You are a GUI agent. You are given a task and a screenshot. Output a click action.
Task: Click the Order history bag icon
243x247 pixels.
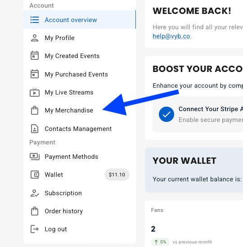(35, 211)
